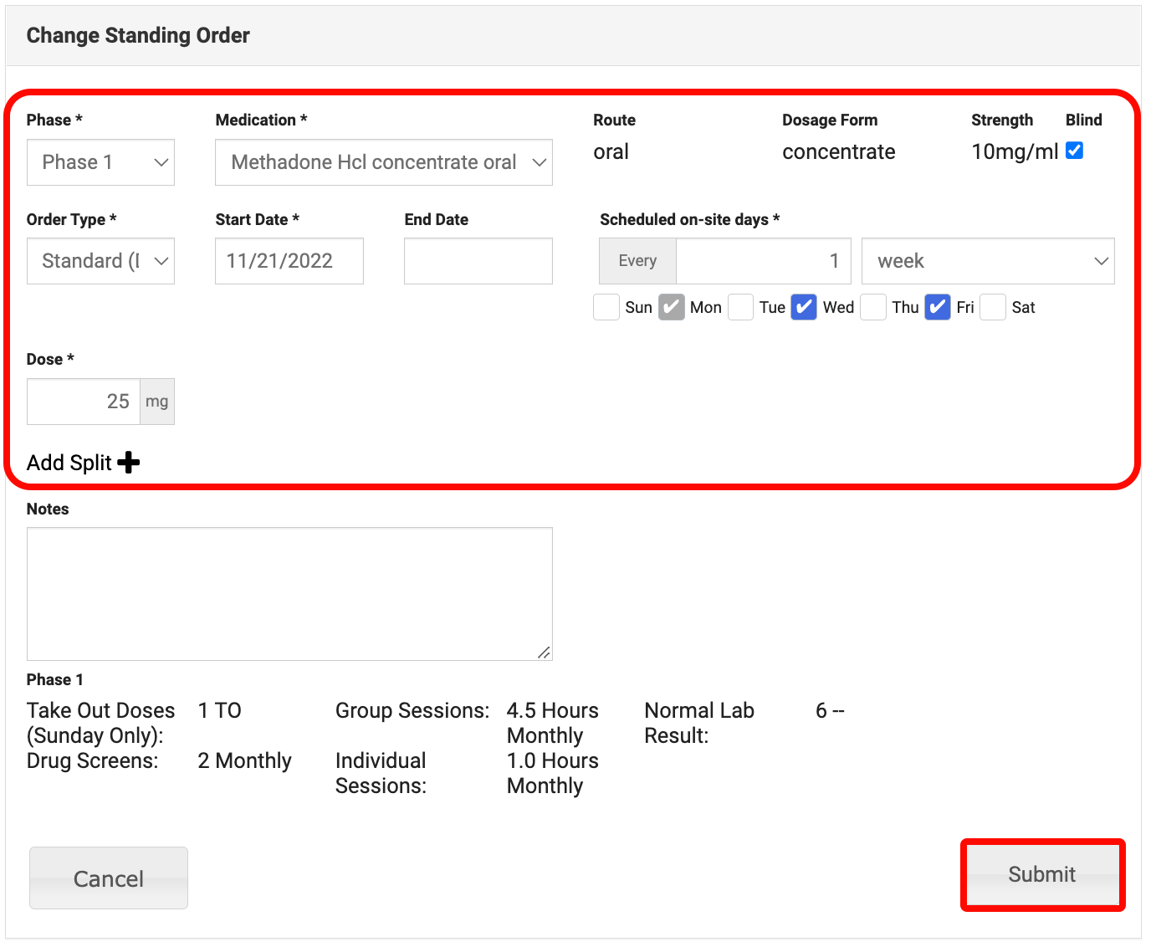Click the Submit button

pos(1041,875)
